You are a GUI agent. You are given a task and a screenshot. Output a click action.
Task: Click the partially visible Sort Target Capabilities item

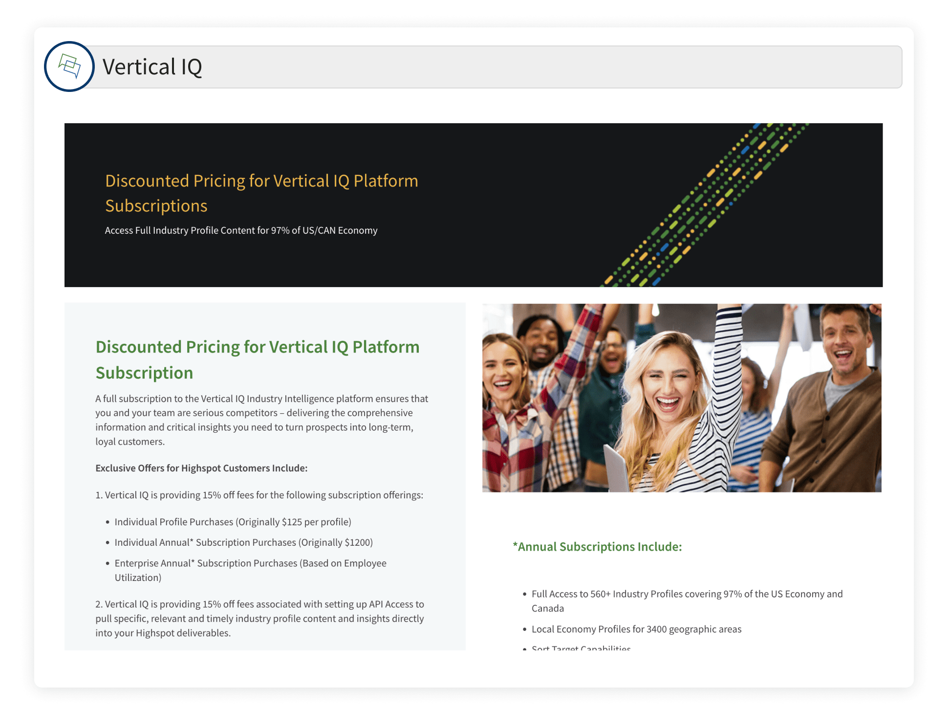click(x=581, y=648)
